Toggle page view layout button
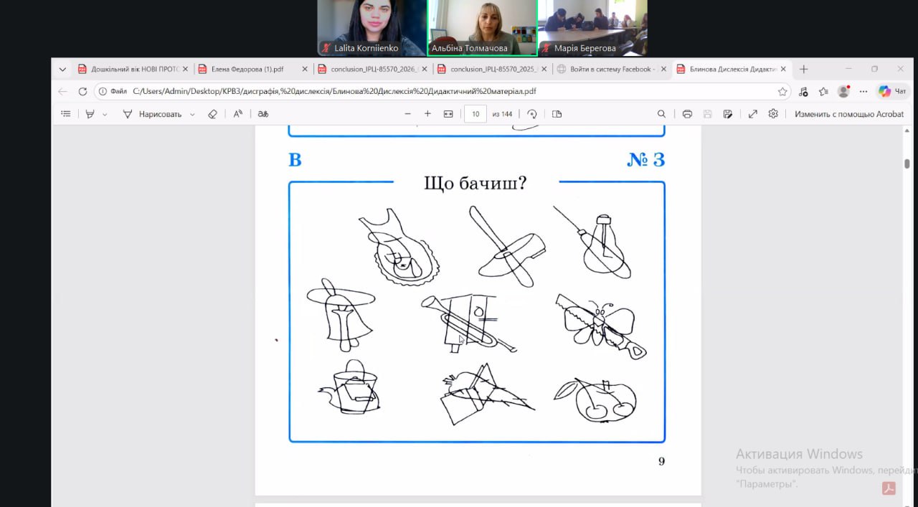 pos(557,114)
